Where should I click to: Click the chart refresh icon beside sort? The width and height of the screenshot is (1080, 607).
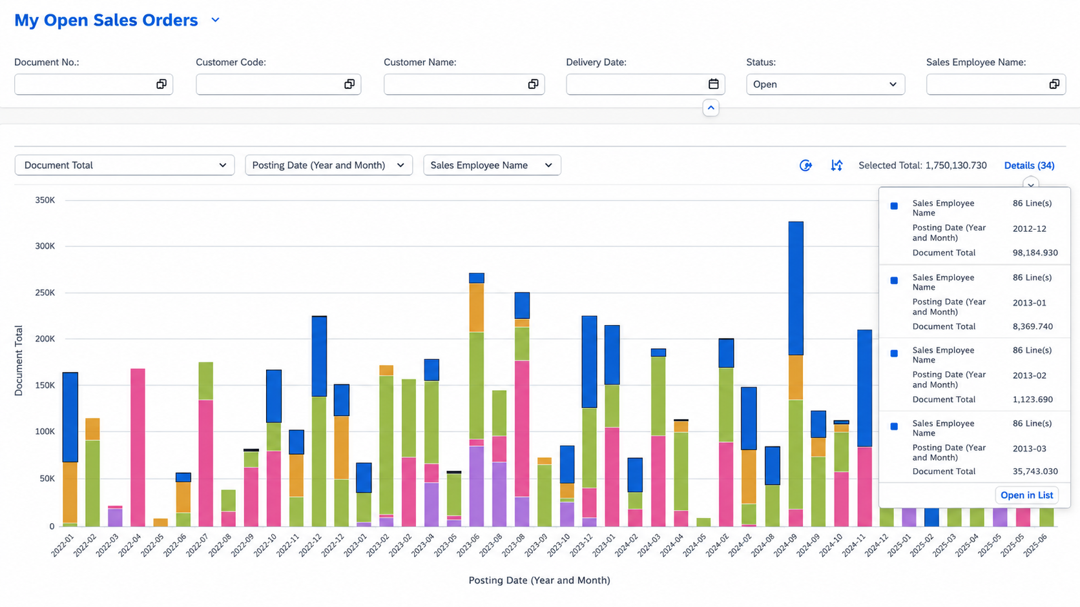tap(805, 166)
